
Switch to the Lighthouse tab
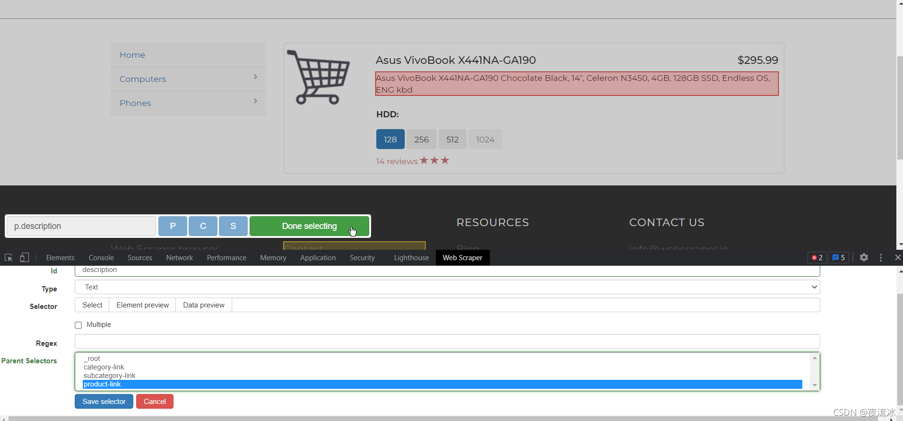411,257
